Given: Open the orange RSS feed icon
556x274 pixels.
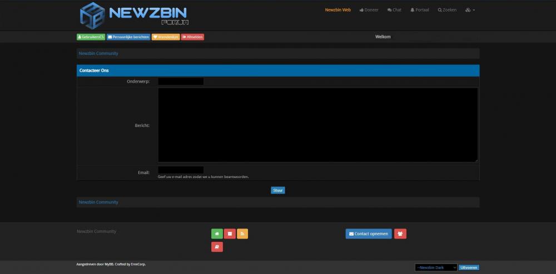Looking at the screenshot, I should click(x=242, y=234).
